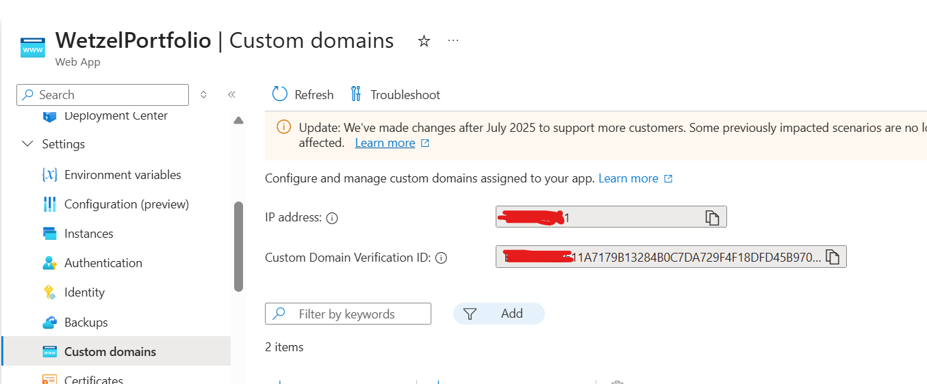Click the Add filter button
The image size is (927, 384).
coord(499,314)
